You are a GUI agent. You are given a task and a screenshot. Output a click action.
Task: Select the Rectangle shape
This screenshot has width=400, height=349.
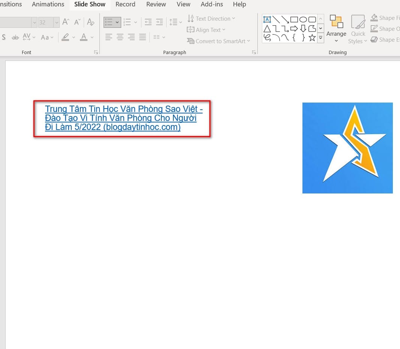(x=294, y=20)
